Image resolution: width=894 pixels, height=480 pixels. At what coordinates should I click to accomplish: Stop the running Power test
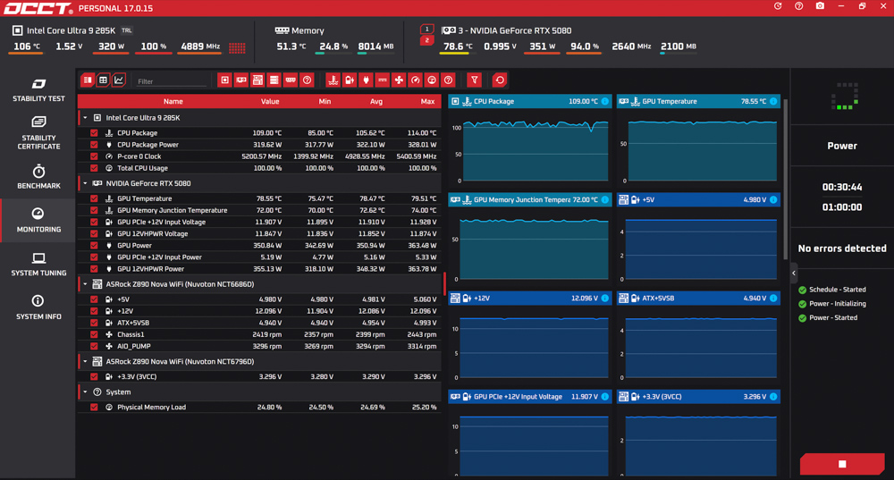pyautogui.click(x=842, y=464)
